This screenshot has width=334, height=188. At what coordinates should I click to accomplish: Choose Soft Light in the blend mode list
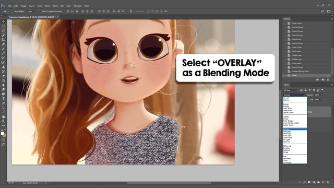coord(295,132)
